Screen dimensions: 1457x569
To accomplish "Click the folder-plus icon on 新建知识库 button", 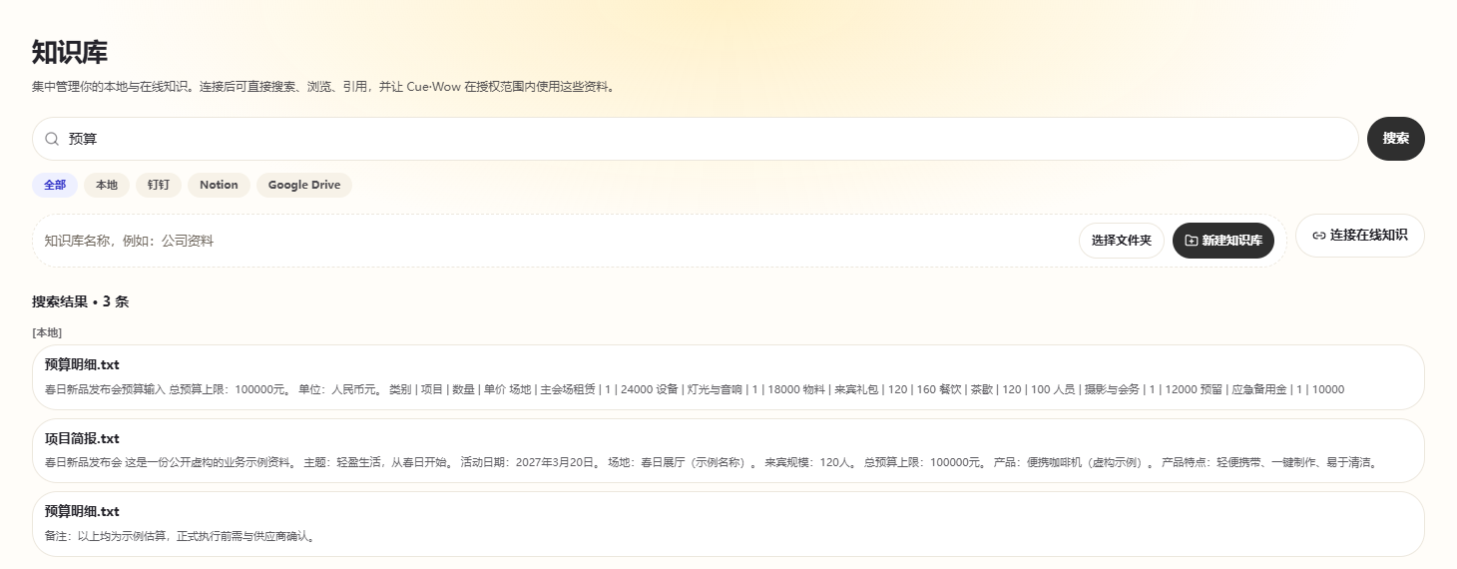I will pos(1192,241).
